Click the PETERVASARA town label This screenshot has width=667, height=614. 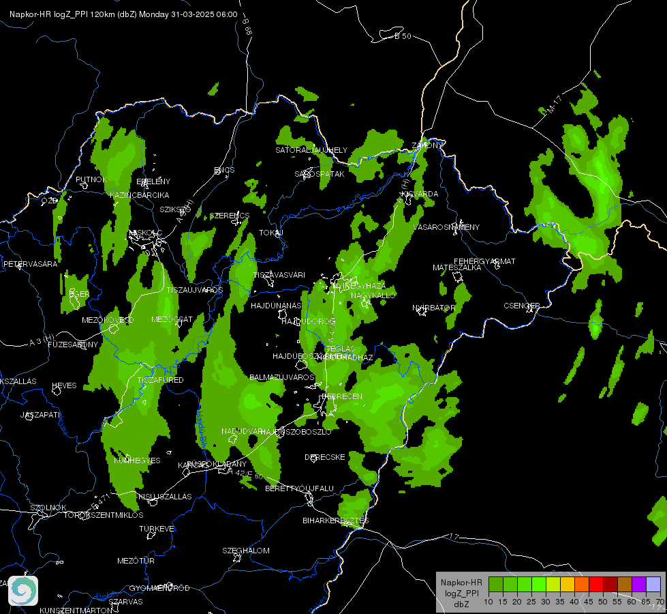click(30, 264)
